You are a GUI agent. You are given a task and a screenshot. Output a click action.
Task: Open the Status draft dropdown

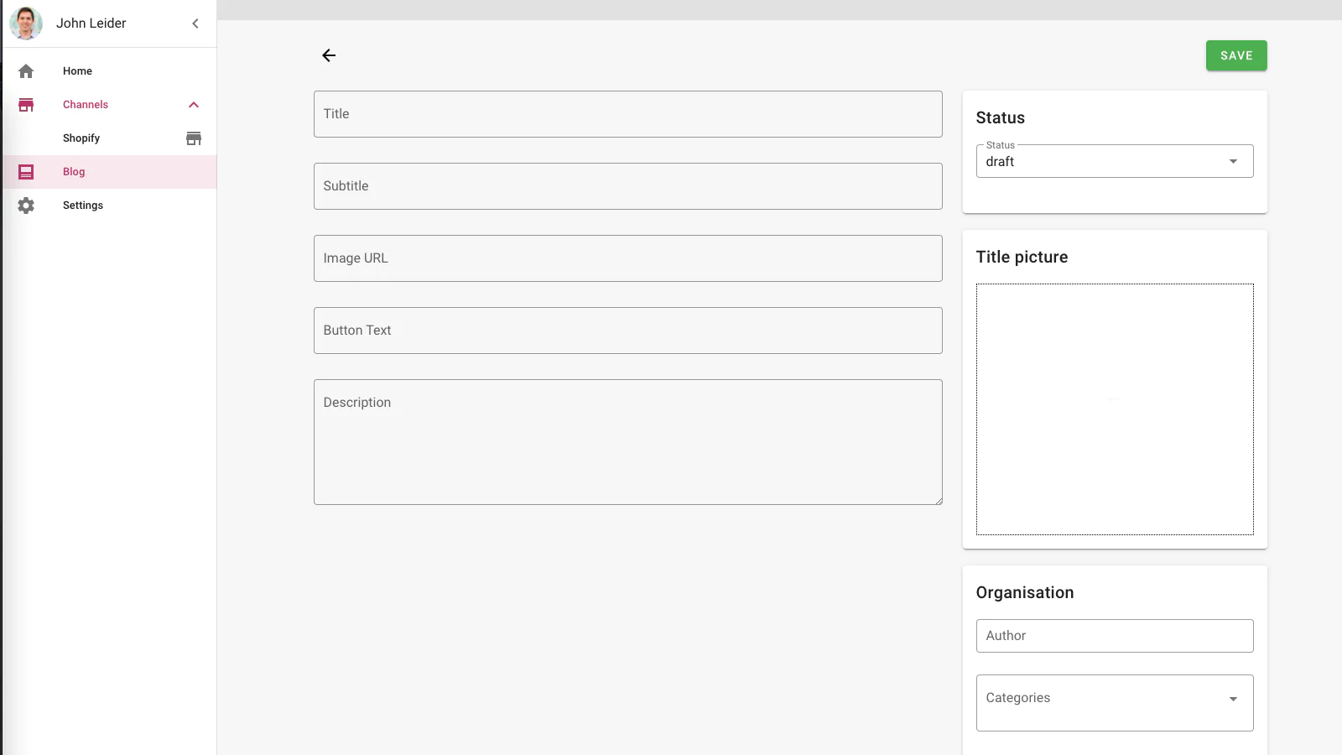1114,162
